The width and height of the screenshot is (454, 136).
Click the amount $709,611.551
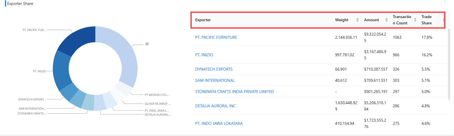click(376, 80)
